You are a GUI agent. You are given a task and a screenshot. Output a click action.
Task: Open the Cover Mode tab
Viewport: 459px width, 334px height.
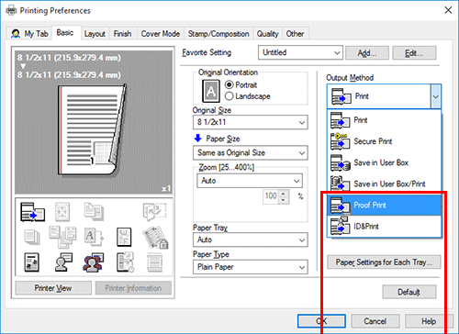(x=161, y=34)
